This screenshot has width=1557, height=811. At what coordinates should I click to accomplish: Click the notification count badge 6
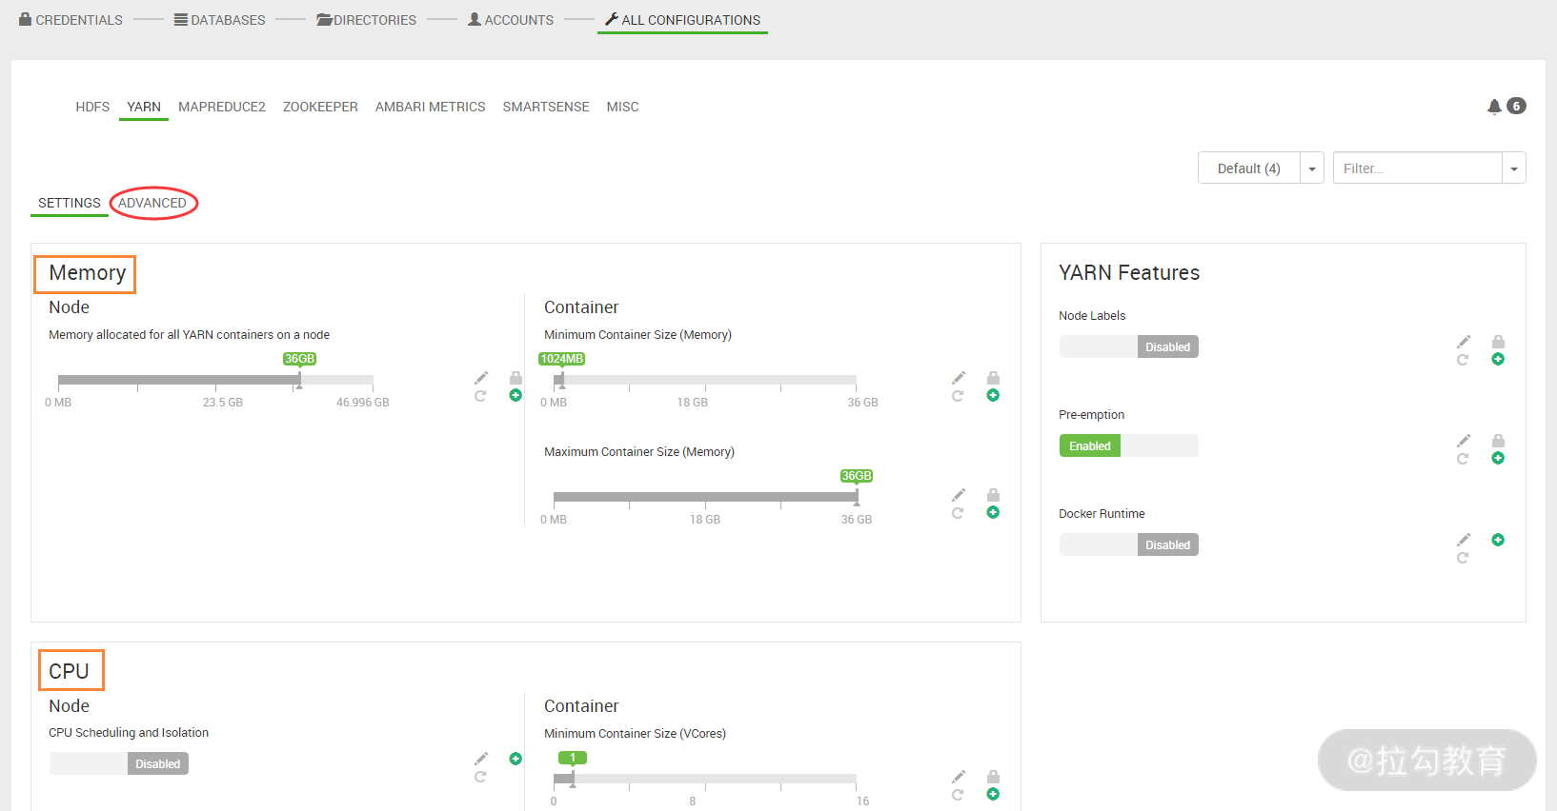[1516, 106]
